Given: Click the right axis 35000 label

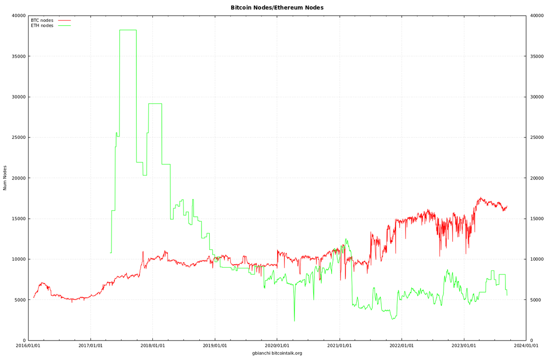Looking at the screenshot, I should [x=536, y=56].
